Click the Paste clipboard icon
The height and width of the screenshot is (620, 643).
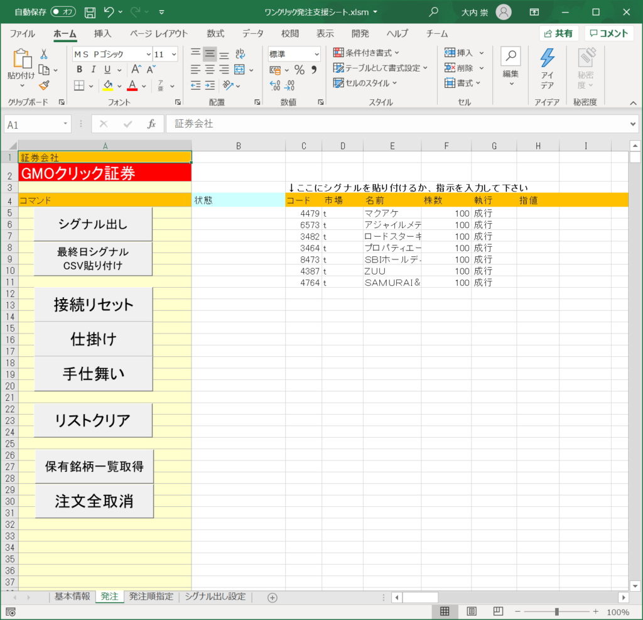[22, 58]
